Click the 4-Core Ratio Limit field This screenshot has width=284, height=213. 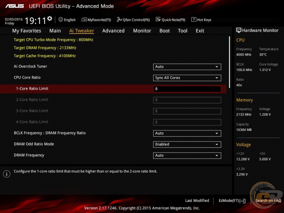coord(187,122)
